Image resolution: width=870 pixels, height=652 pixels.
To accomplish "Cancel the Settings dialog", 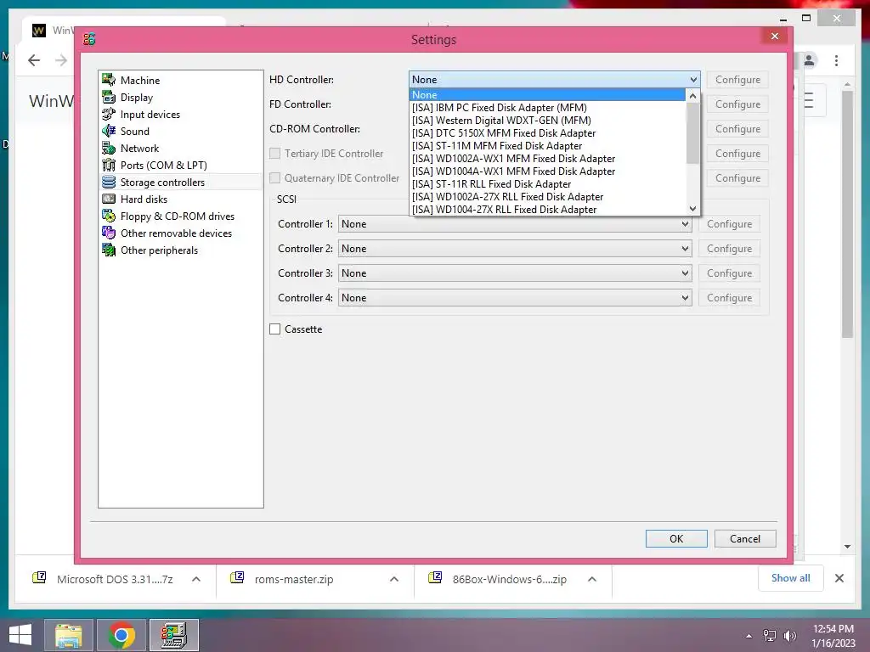I will point(744,539).
